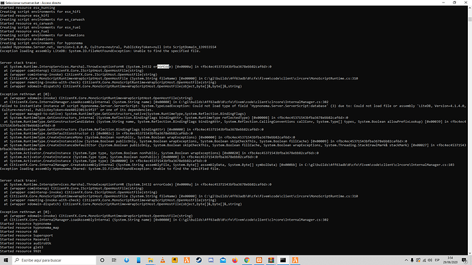The image size is (472, 265).
Task: Open XAMPP from the taskbar
Action: [259, 260]
